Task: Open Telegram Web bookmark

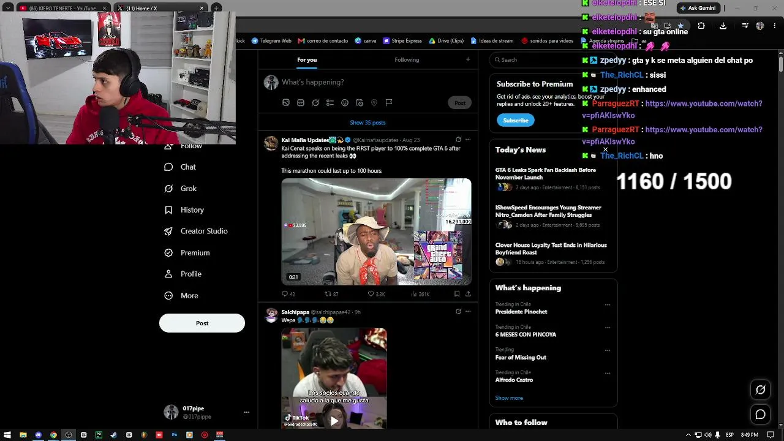Action: (271, 41)
